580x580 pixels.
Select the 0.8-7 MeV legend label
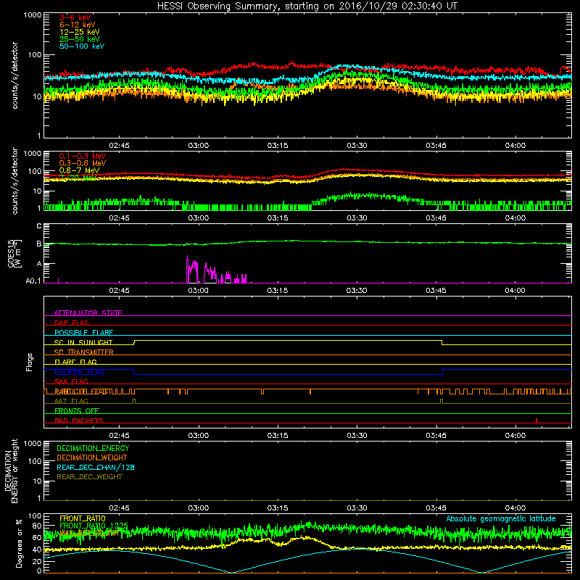coord(79,170)
